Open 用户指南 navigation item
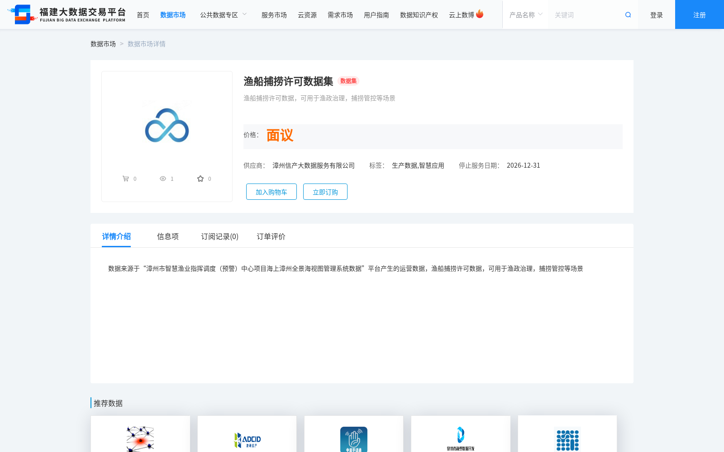Screen dimensions: 724x452 [x=376, y=15]
